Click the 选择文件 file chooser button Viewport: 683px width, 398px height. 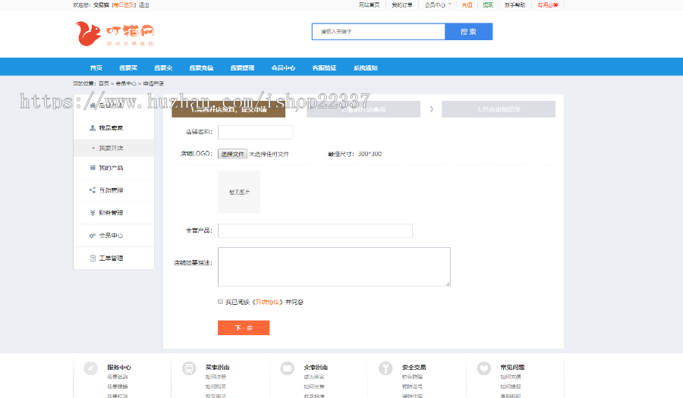click(x=233, y=154)
